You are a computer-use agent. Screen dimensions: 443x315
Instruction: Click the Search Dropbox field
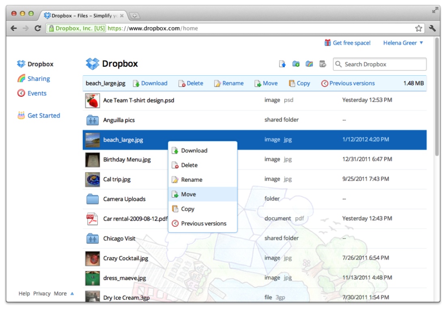point(379,64)
